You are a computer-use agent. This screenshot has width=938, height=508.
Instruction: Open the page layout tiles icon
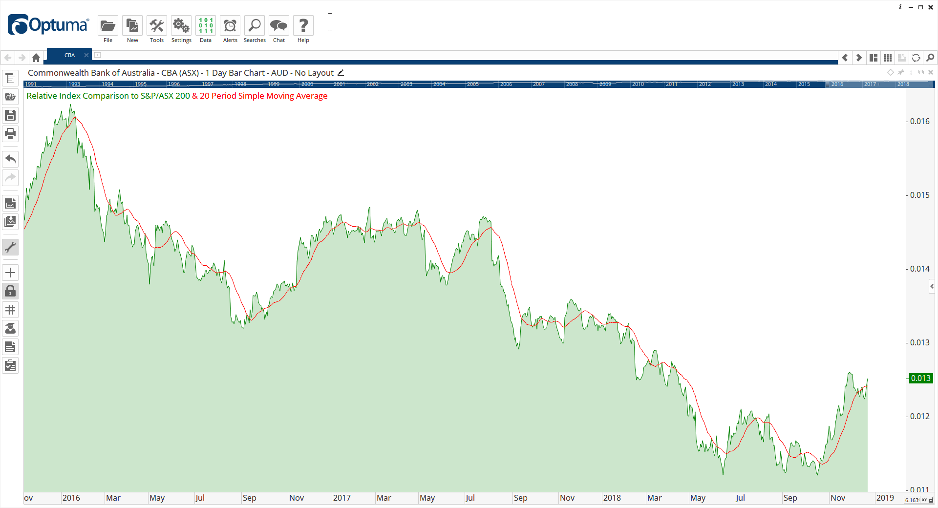click(x=874, y=58)
